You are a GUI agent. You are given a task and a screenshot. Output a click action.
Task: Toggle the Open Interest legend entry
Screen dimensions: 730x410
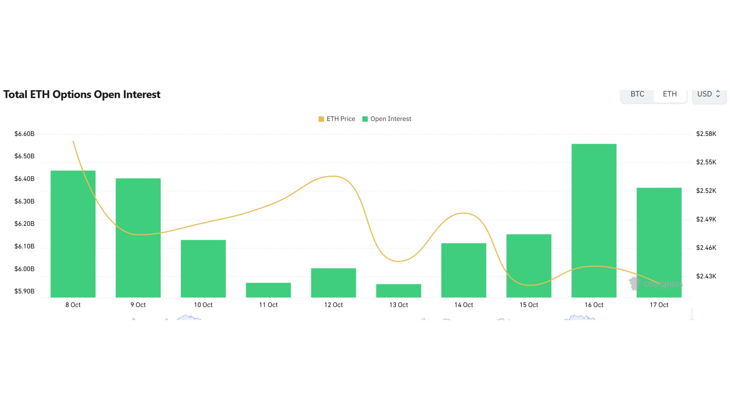(x=387, y=119)
